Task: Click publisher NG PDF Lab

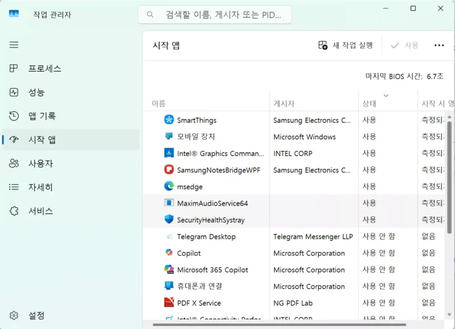Action: pos(293,303)
